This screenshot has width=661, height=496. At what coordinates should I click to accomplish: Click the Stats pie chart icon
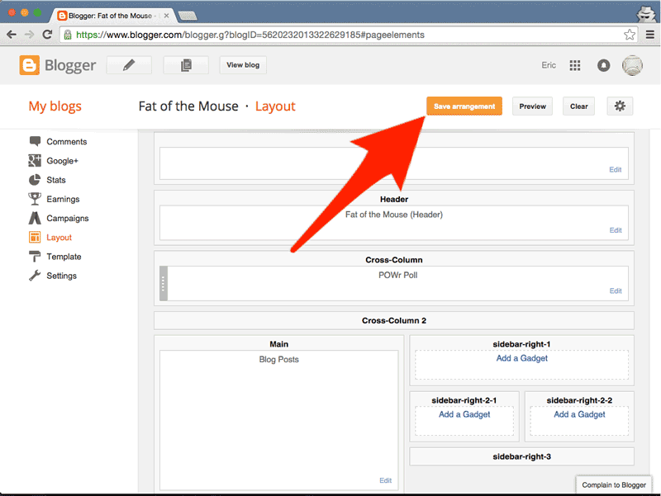[35, 180]
